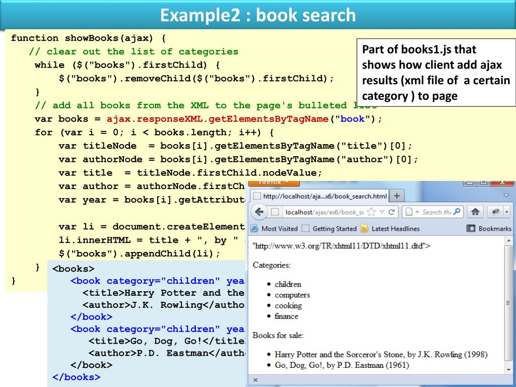Click the magnifier icon in the search box

457,212
